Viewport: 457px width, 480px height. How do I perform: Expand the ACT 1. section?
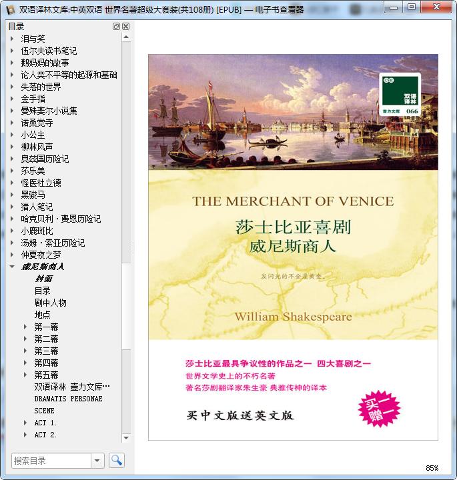pos(25,423)
